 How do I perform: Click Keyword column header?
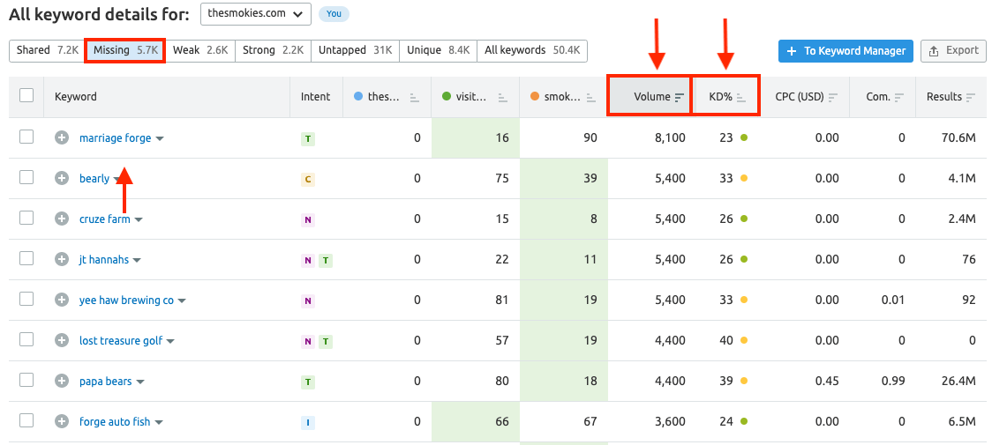pos(75,97)
